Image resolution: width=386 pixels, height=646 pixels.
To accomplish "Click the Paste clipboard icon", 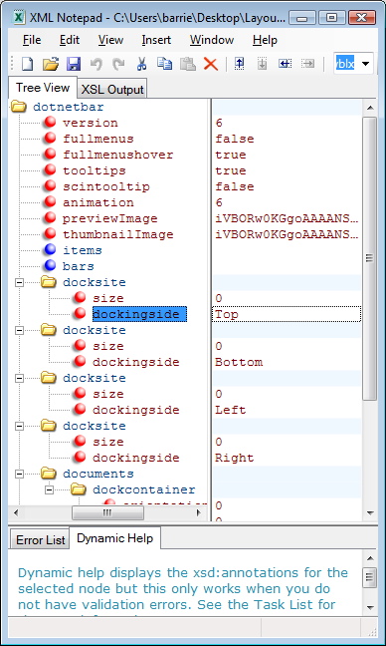I will 188,64.
